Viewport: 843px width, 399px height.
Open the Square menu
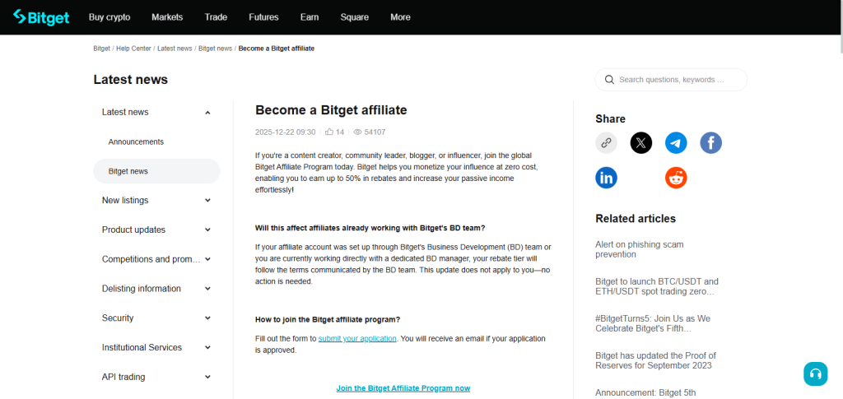coord(354,17)
